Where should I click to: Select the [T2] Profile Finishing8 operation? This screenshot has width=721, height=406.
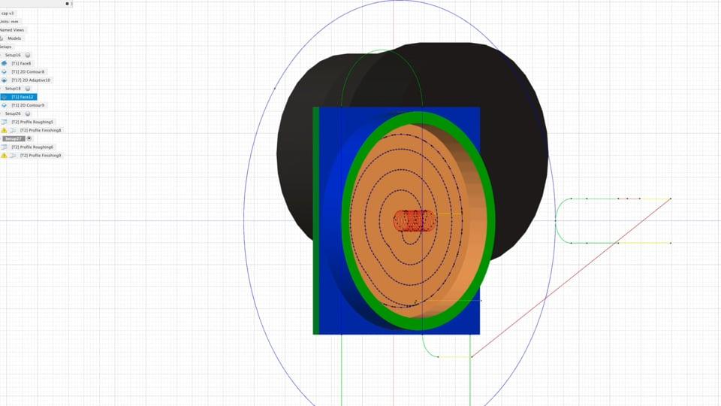tap(41, 130)
